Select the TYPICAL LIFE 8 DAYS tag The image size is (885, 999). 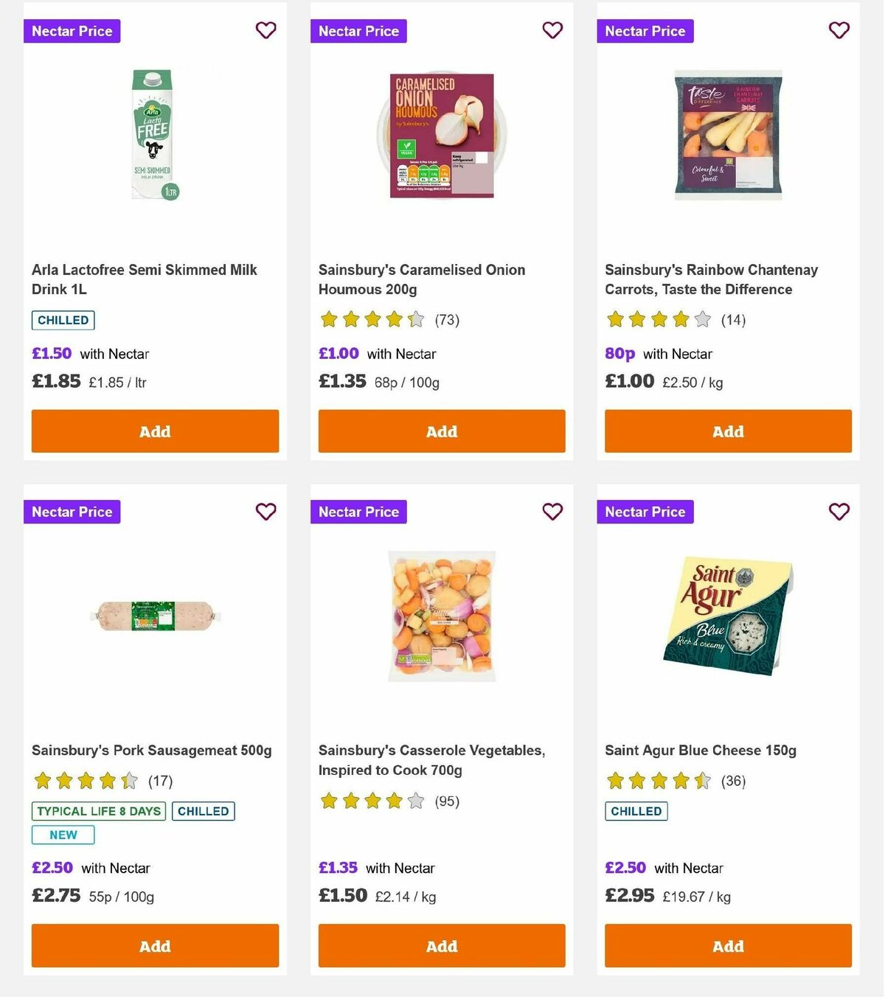point(99,811)
